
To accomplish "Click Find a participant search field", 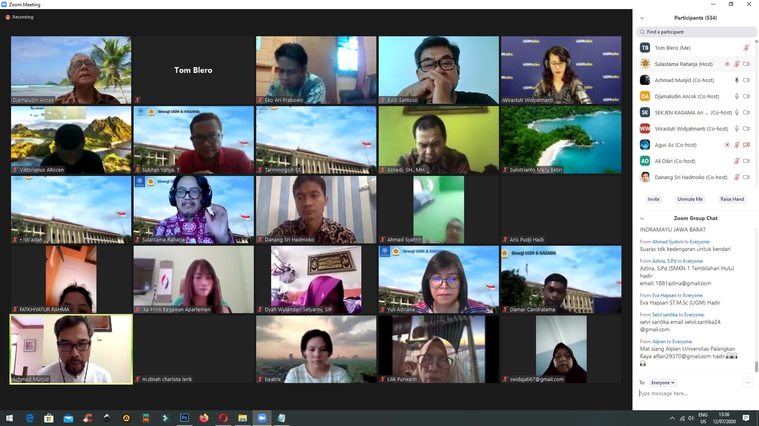I will coord(696,32).
